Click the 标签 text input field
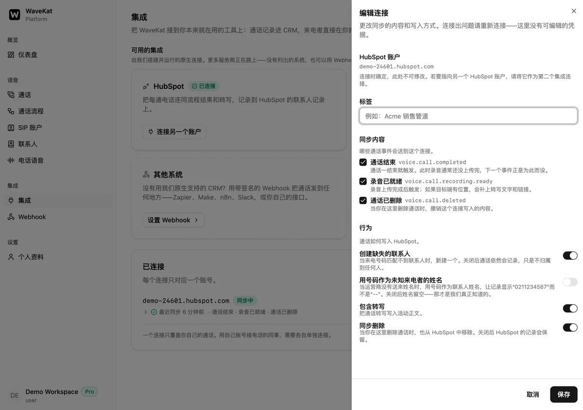This screenshot has height=410, width=583. click(468, 116)
